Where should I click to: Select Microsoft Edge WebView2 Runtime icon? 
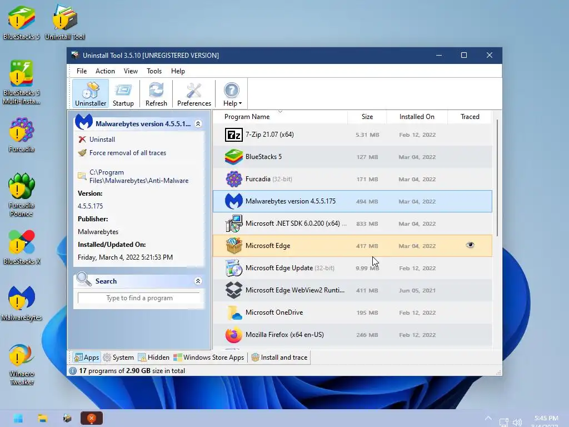(x=234, y=290)
